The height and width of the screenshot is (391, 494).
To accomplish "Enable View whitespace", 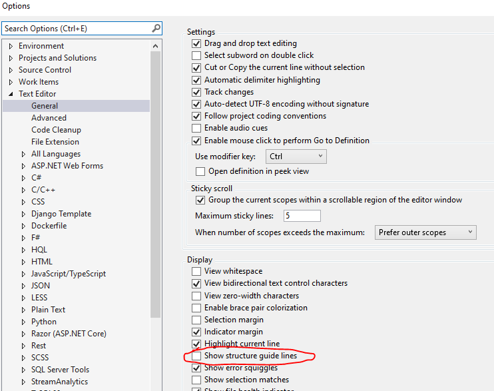I will click(196, 271).
